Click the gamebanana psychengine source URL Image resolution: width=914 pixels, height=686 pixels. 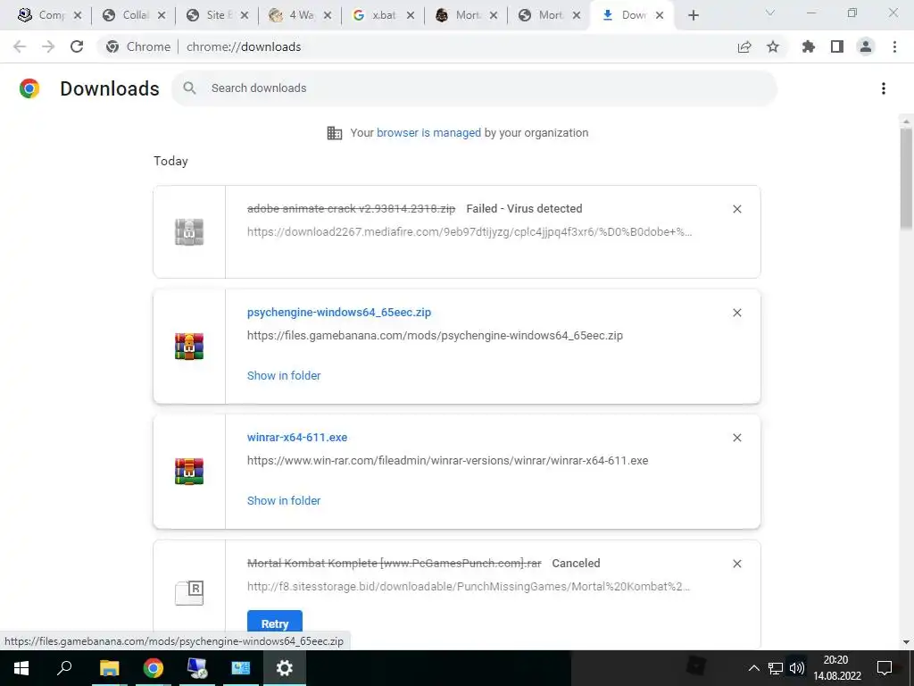pyautogui.click(x=435, y=336)
